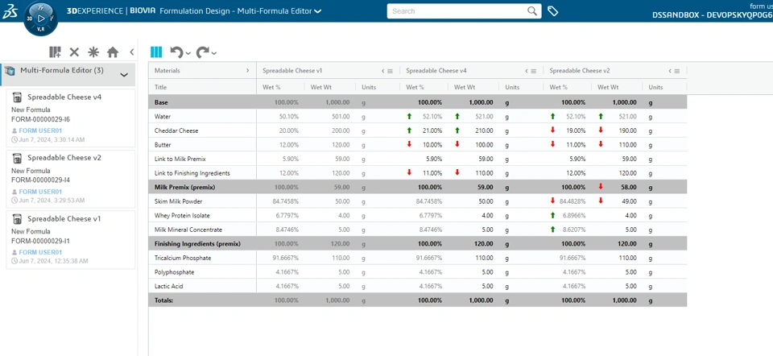Expand the Materials column chevron
The width and height of the screenshot is (773, 356).
tap(247, 71)
